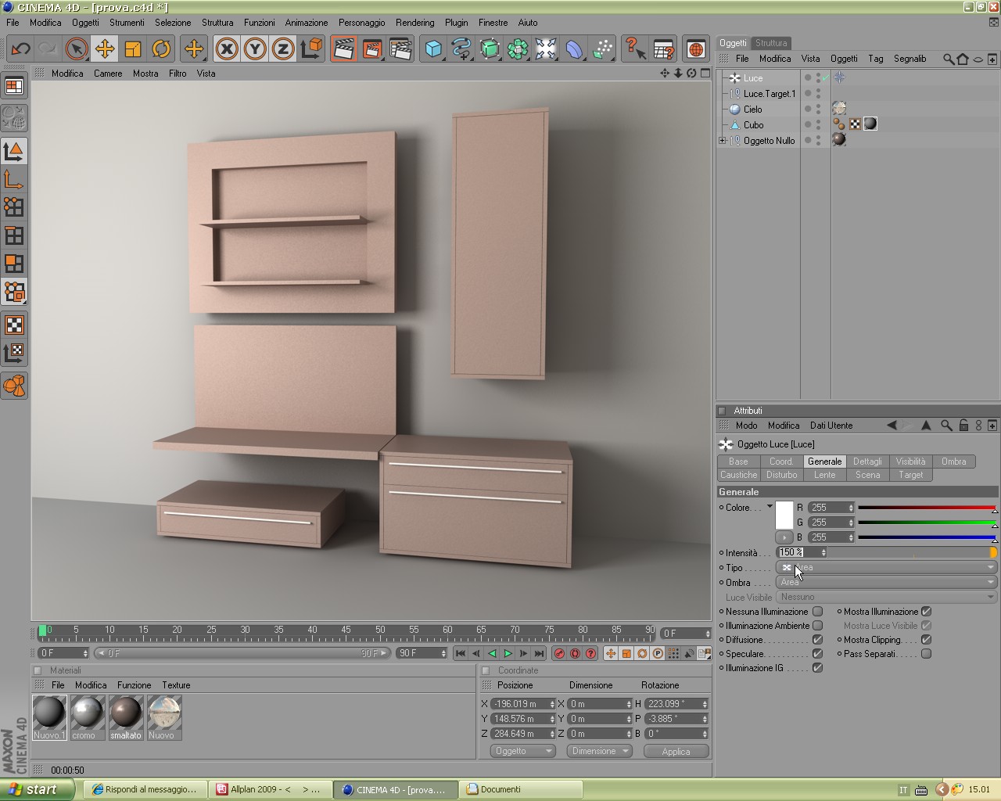Screen dimensions: 1001x801
Task: Select the Rotate tool
Action: click(161, 49)
